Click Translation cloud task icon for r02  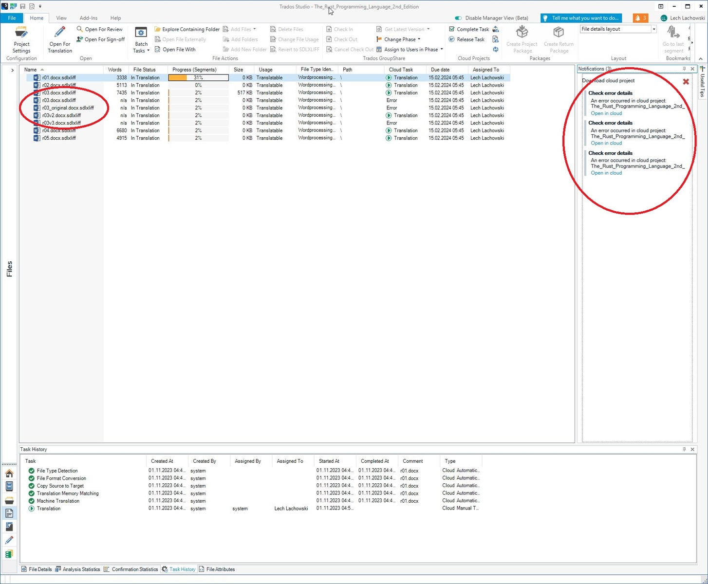pyautogui.click(x=389, y=85)
